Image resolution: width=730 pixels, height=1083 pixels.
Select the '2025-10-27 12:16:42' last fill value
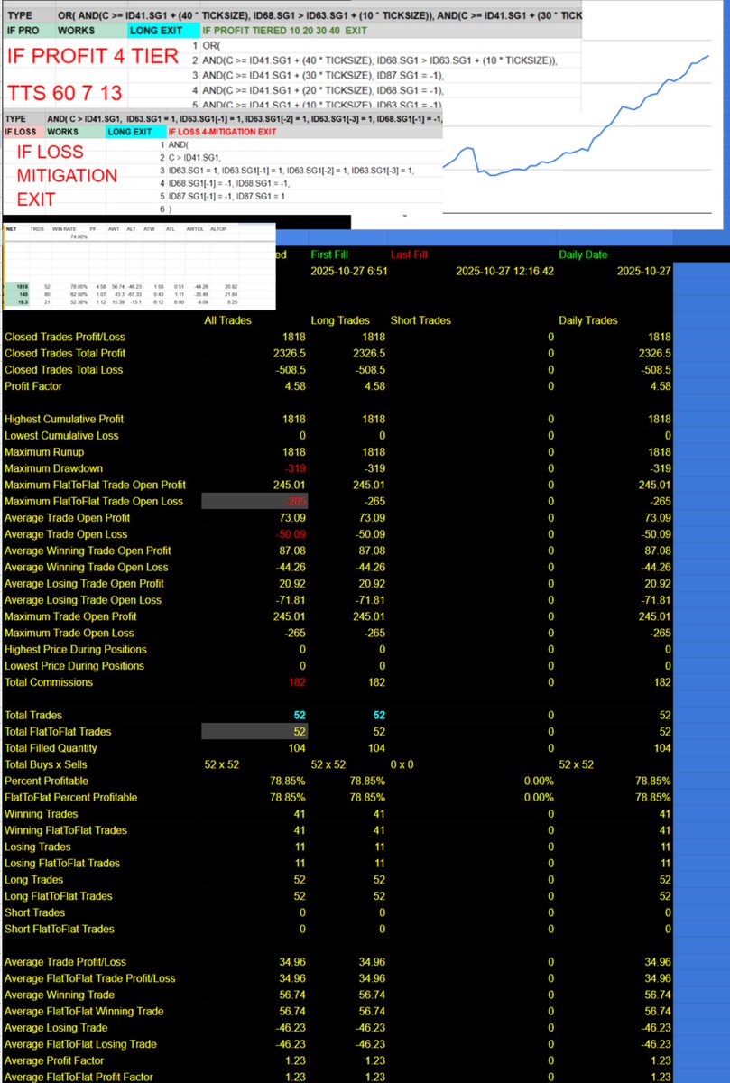(504, 271)
